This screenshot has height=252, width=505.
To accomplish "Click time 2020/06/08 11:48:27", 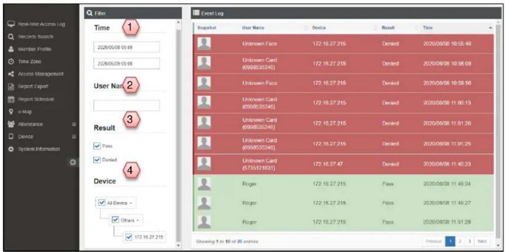I will (447, 204).
